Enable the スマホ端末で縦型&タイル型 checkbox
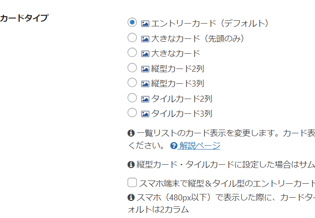The width and height of the screenshot is (315, 218). (x=132, y=182)
